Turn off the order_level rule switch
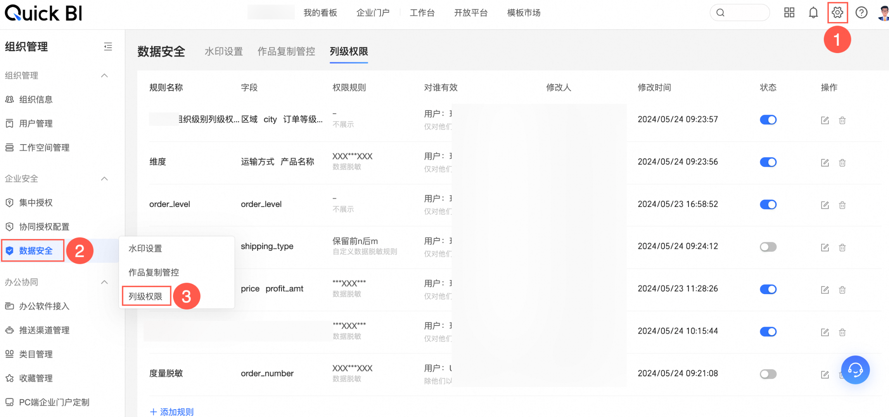Image resolution: width=889 pixels, height=417 pixels. (x=768, y=204)
